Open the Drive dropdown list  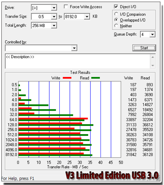54,8
